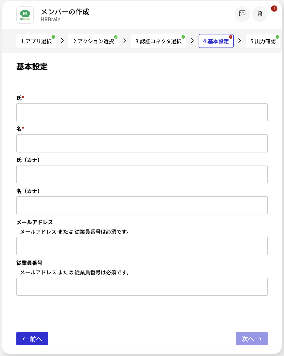Click the ←前へ back button
284x356 pixels.
click(32, 339)
